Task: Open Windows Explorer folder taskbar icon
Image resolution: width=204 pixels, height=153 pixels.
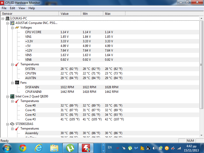Action: 54,148
